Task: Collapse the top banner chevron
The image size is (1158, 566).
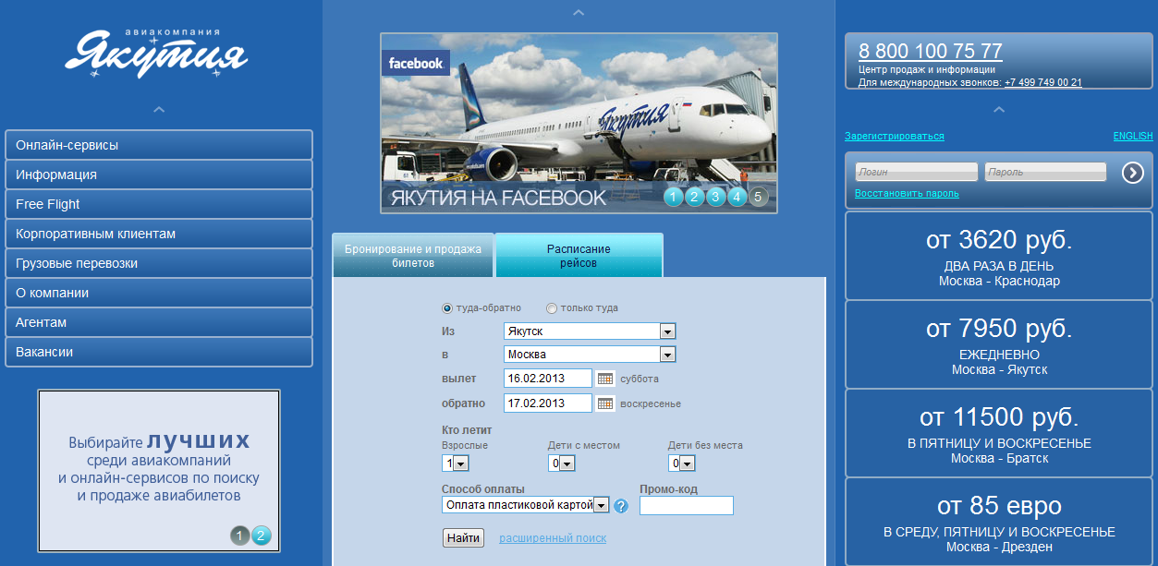Action: pyautogui.click(x=579, y=13)
